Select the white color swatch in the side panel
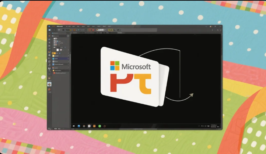Screen dimensions: 266x154 pos(57,50)
